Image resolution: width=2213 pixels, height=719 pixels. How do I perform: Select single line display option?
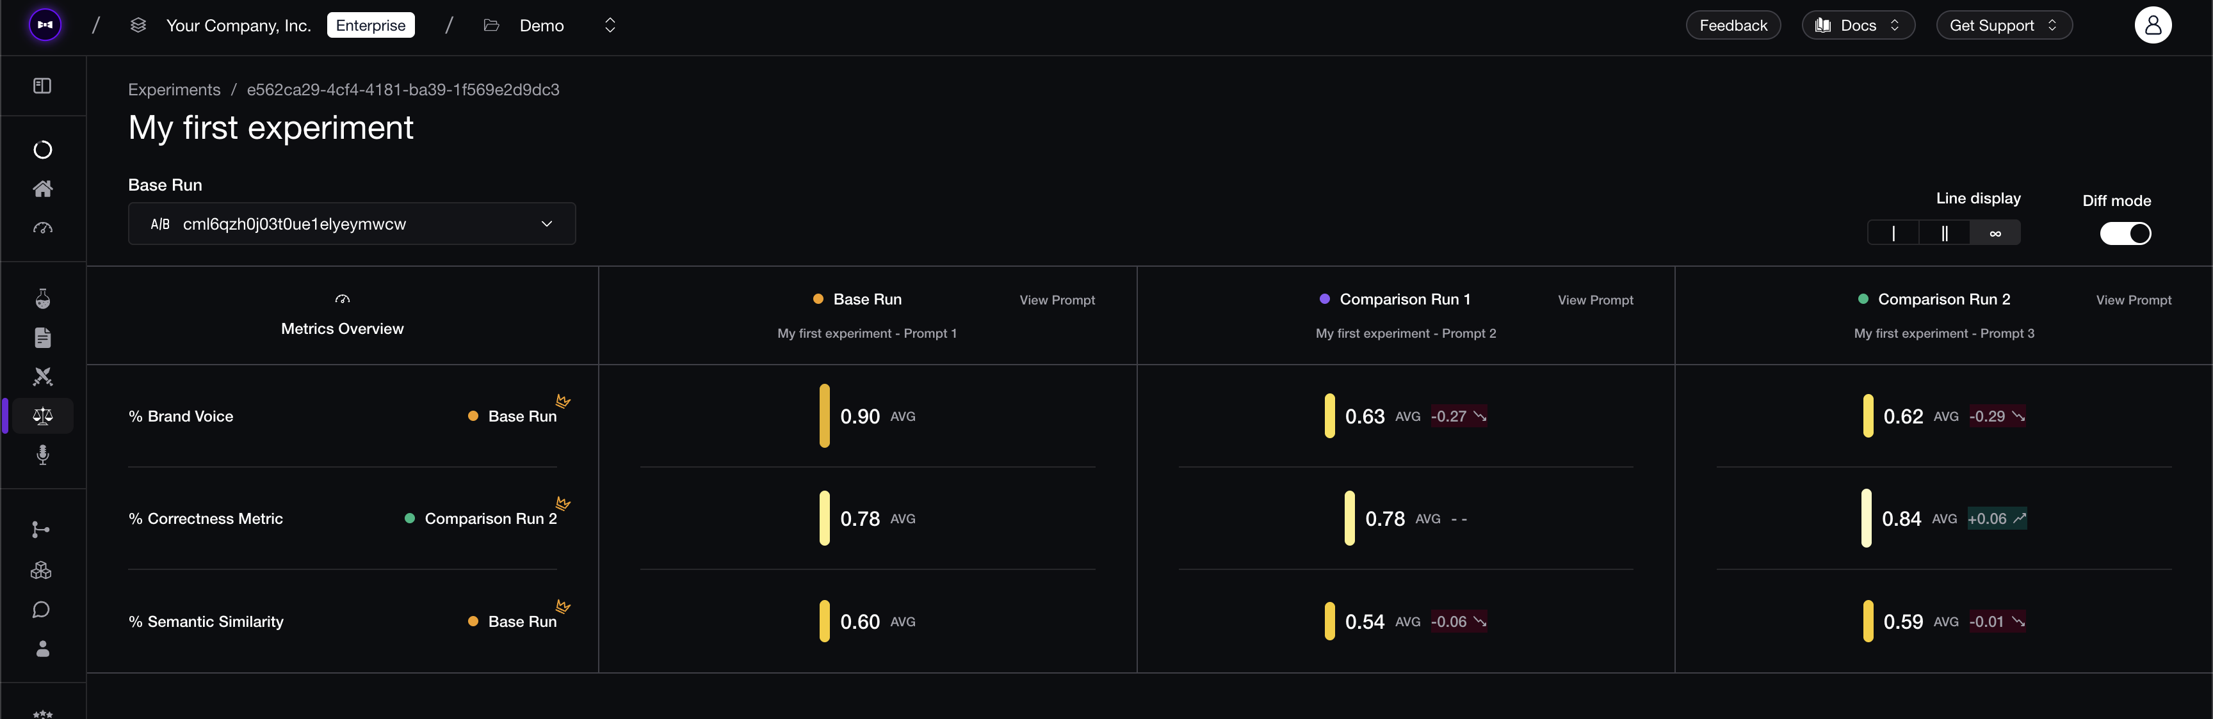(1893, 232)
